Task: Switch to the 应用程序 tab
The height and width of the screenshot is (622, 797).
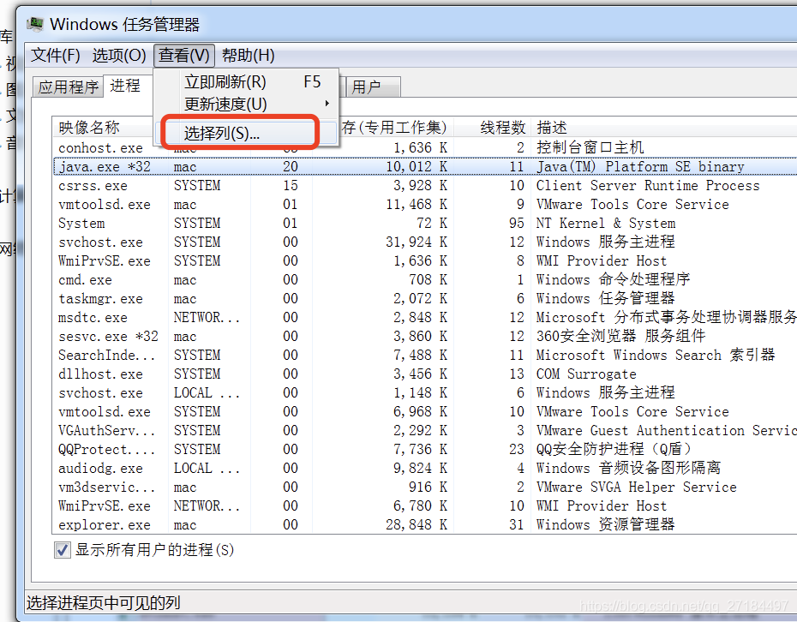Action: pos(68,87)
